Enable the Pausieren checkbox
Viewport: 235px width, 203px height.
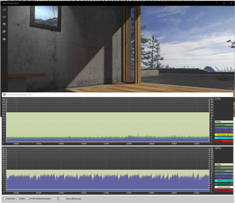4,199
